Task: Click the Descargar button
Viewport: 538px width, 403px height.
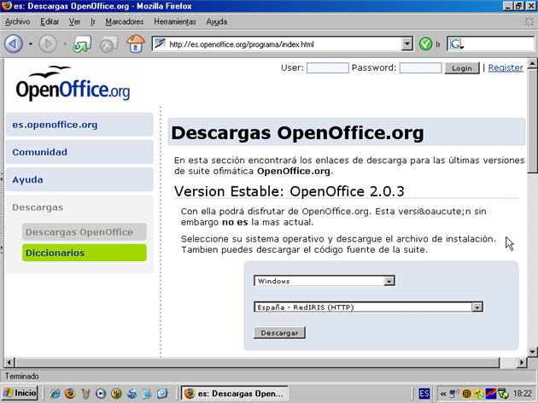Action: pos(278,332)
